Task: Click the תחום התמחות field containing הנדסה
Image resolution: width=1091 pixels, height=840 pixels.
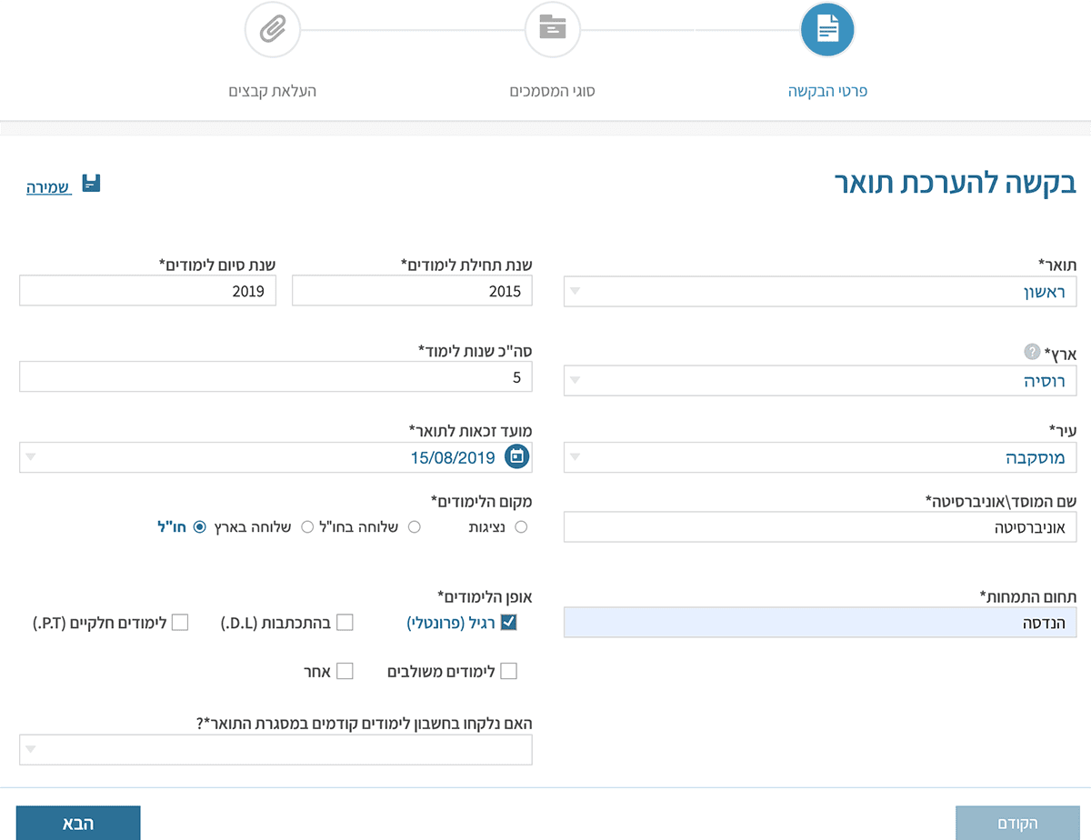Action: pyautogui.click(x=820, y=623)
